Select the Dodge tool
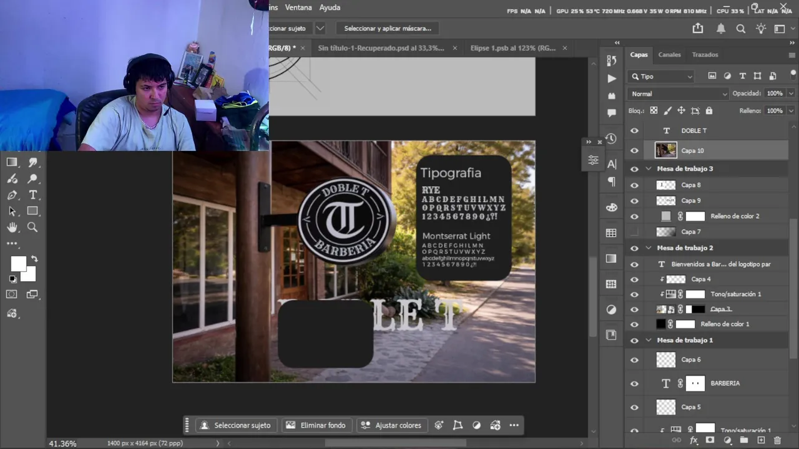799x449 pixels. coord(32,178)
